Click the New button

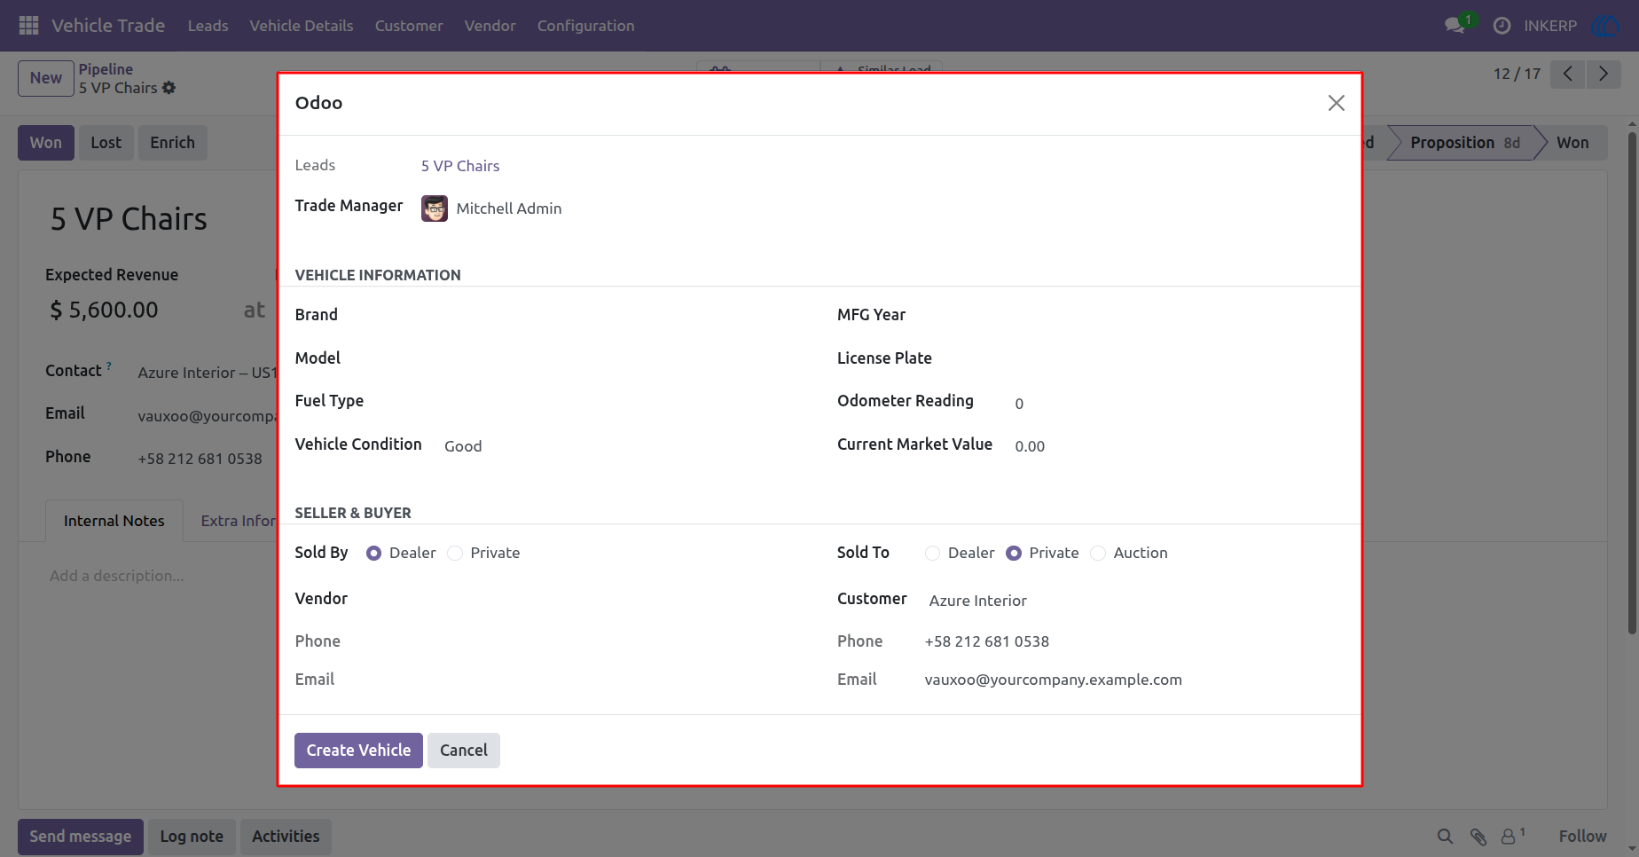tap(46, 78)
